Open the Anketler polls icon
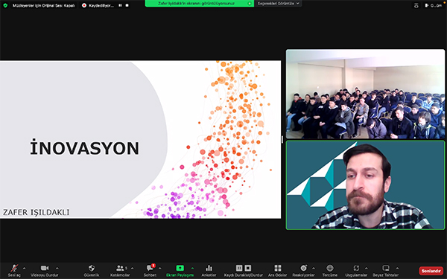This screenshot has width=447, height=279. click(209, 271)
